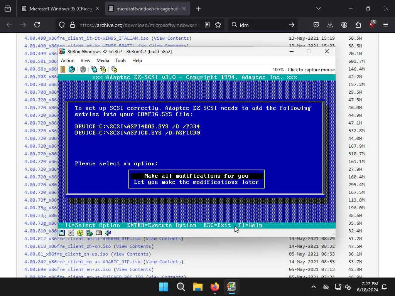View Contents of WIN95_ITALIAN.iso
The height and width of the screenshot is (296, 395).
(x=171, y=38)
